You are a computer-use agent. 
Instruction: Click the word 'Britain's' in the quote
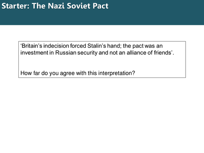[x=31, y=46]
